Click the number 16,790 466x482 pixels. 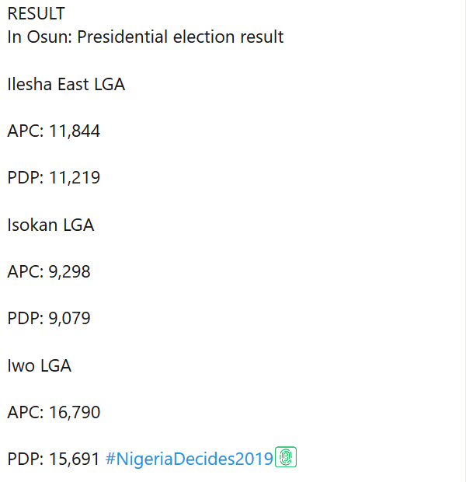[x=75, y=412]
